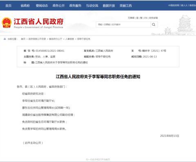The height and width of the screenshot is (162, 196).
Task: Click the 首页 breadcrumb link
Action: [x=23, y=39]
